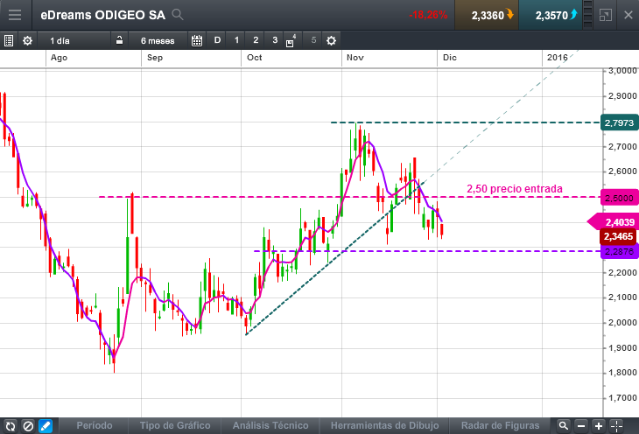
Task: Open the 6 meses range dropdown
Action: coord(158,41)
